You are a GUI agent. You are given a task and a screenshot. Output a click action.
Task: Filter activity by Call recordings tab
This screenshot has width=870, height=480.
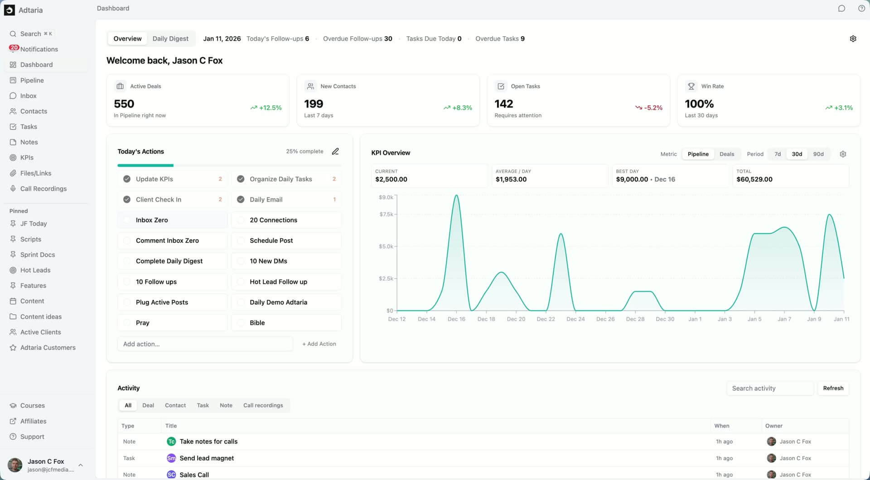[263, 405]
